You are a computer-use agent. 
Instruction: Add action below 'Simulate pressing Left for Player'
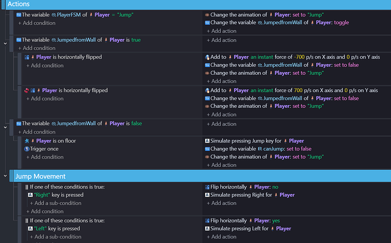tap(222, 237)
